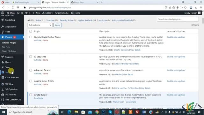Screen dimensions: 204x115
Task: Open Plugin File Editor submenu item
Action: pyautogui.click(x=9, y=51)
